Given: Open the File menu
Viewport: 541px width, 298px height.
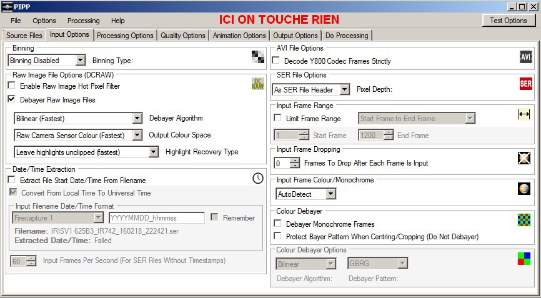Looking at the screenshot, I should 16,21.
